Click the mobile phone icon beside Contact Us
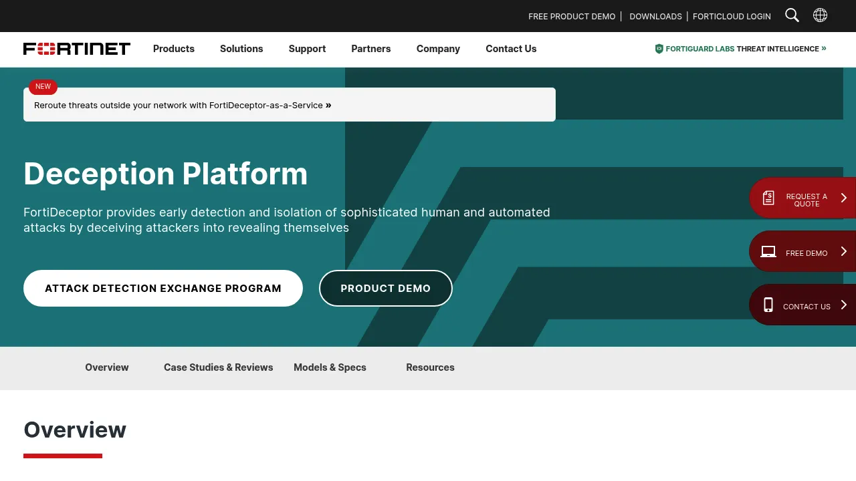Screen dimensions: 856x481 click(x=768, y=305)
